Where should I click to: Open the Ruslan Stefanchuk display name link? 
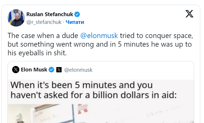pyautogui.click(x=50, y=14)
